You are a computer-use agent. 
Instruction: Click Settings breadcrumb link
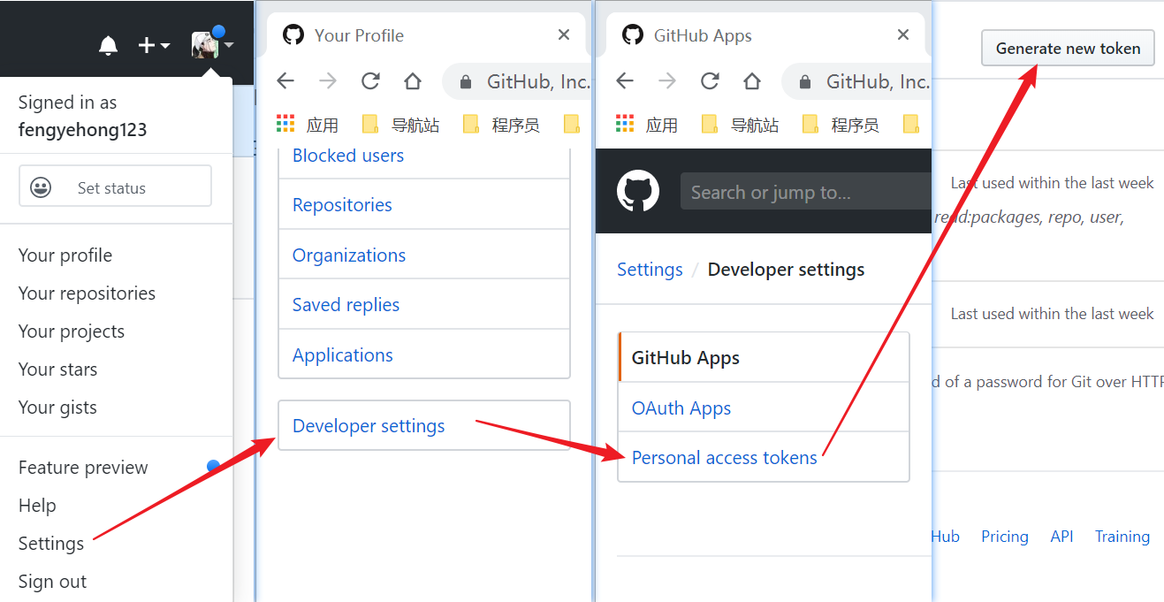click(650, 270)
